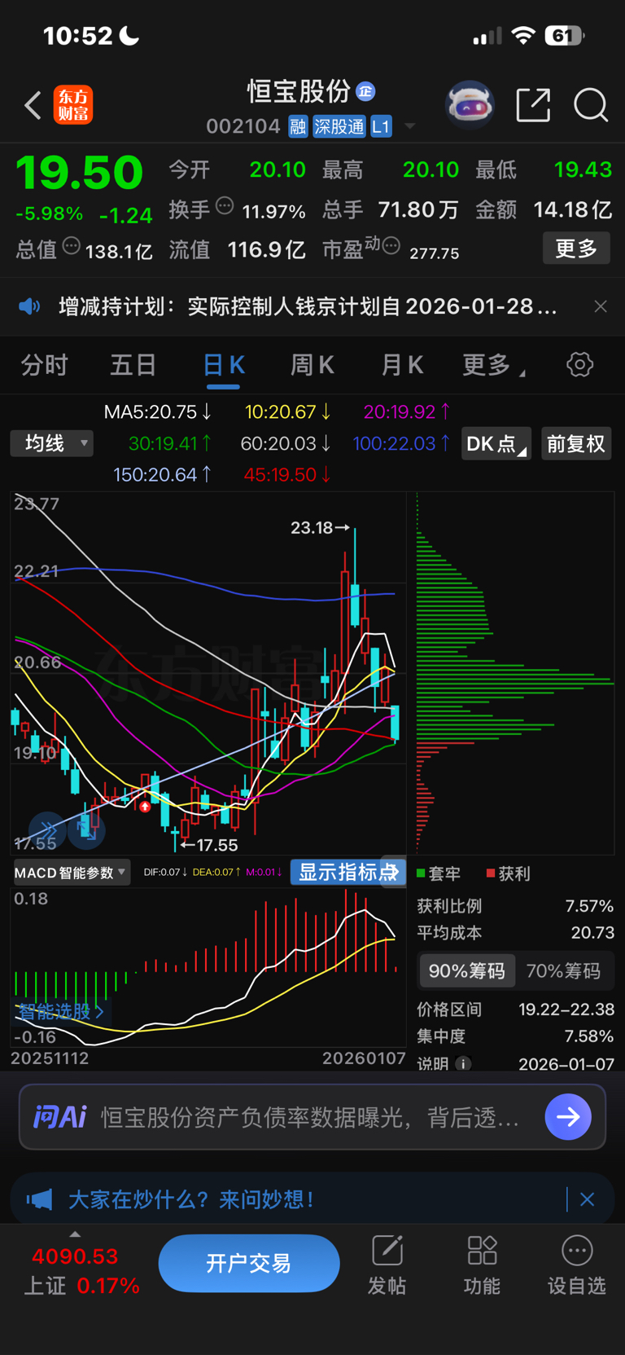Screen dimensions: 625x1355
Task: Click the current price 19.50
Action: tap(80, 173)
